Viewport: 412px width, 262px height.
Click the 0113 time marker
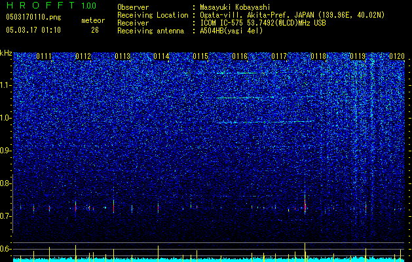coord(122,56)
